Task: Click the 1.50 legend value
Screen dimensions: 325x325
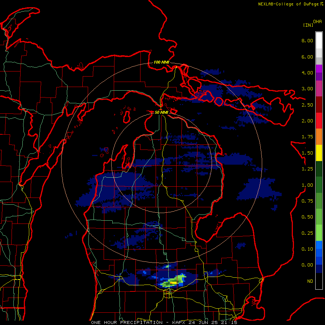Action: tap(307, 153)
